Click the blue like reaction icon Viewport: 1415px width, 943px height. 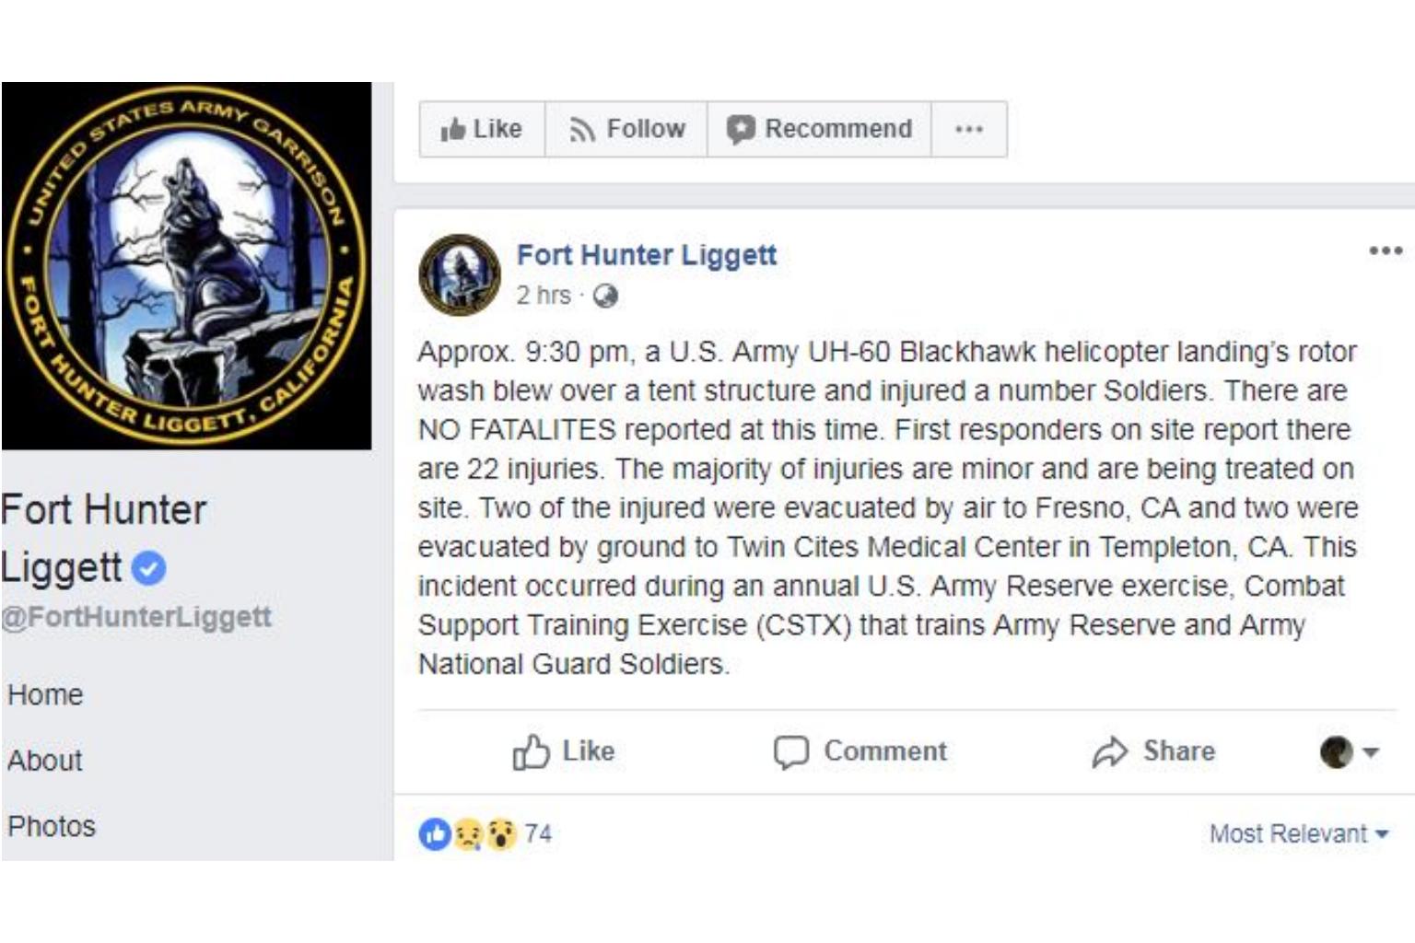(435, 834)
